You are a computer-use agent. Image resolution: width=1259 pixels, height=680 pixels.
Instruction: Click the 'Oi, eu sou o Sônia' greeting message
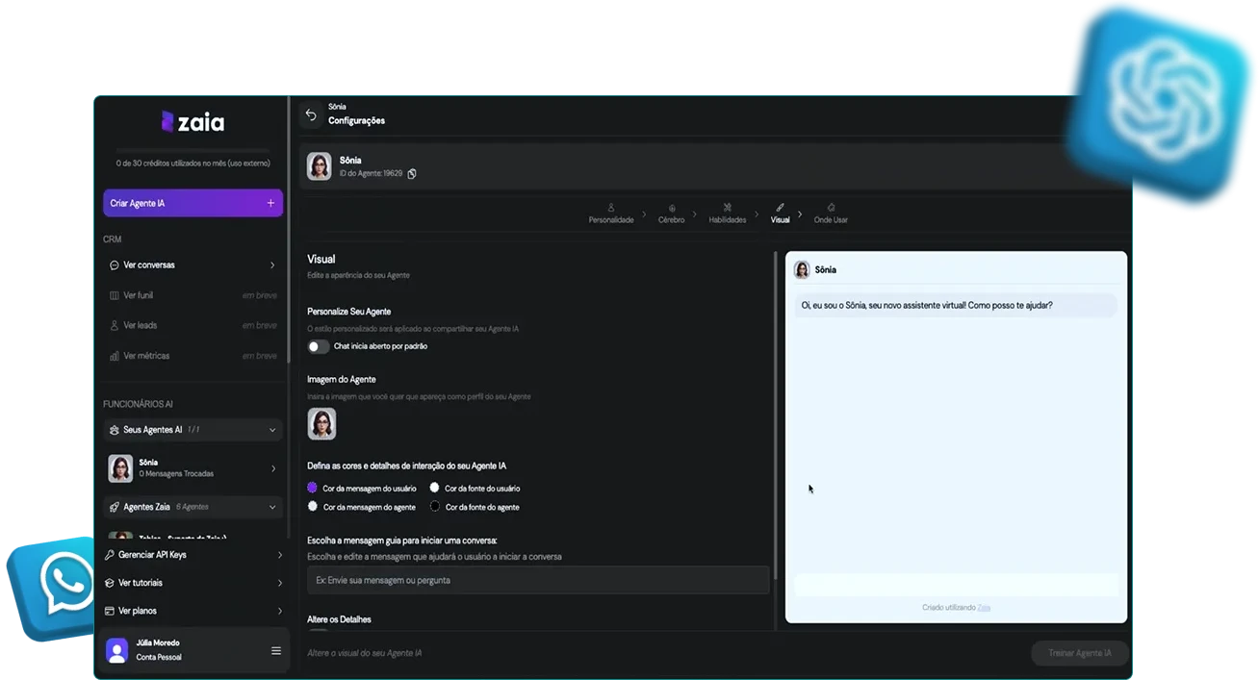[955, 306]
